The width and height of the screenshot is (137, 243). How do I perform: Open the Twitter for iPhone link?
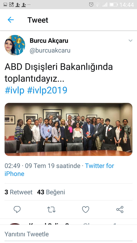pyautogui.click(x=59, y=170)
